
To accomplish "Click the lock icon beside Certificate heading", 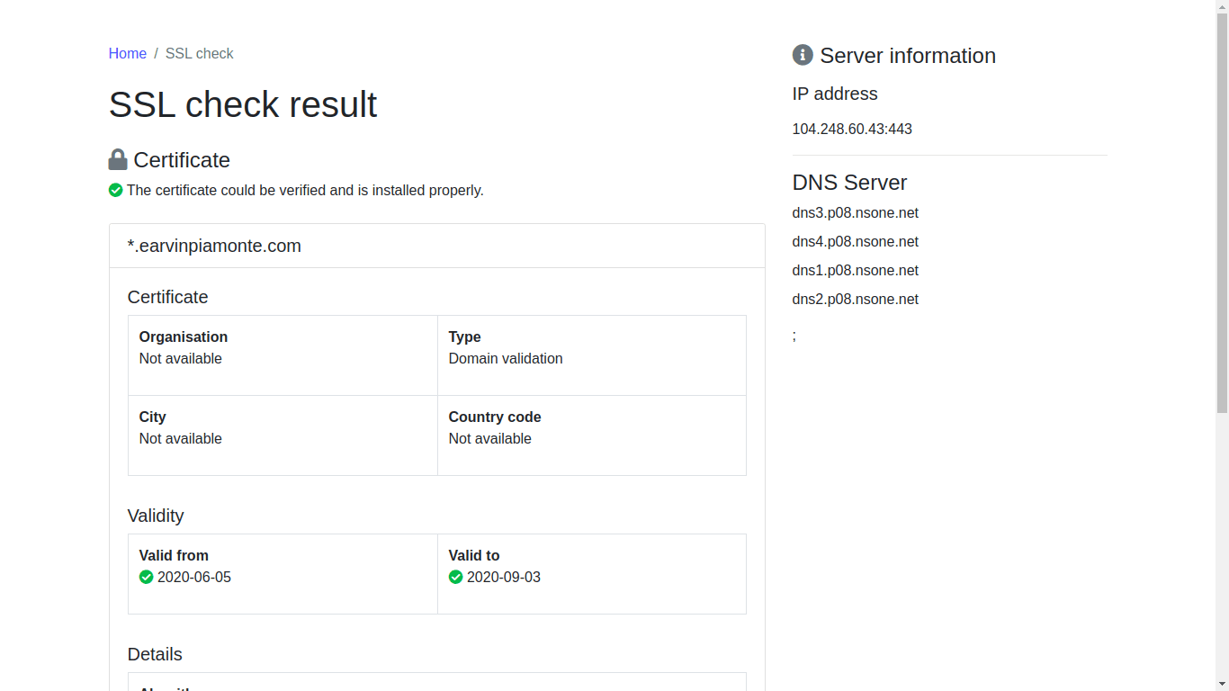I will [x=117, y=159].
